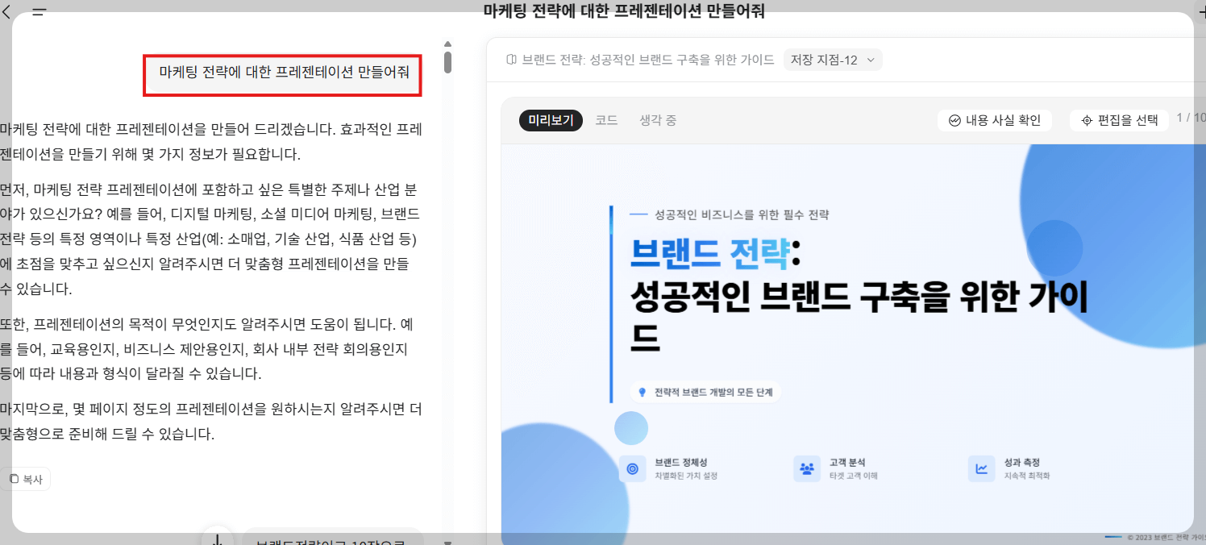Copy the reply with the 복사 button

[26, 479]
